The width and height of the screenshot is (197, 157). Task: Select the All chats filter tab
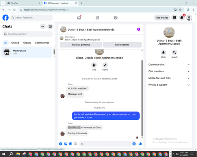6,43
